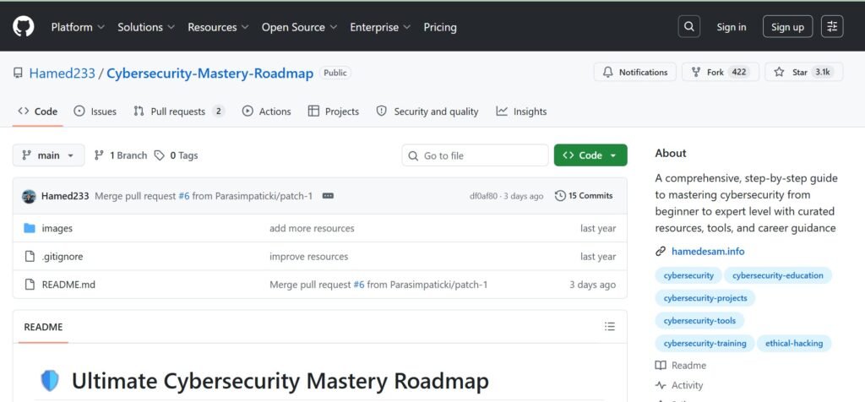Open the cybersecurity-training topic tag

(705, 344)
